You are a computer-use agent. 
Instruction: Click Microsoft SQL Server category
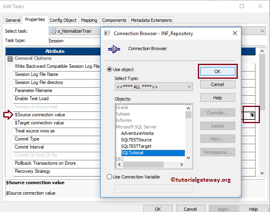(x=136, y=127)
